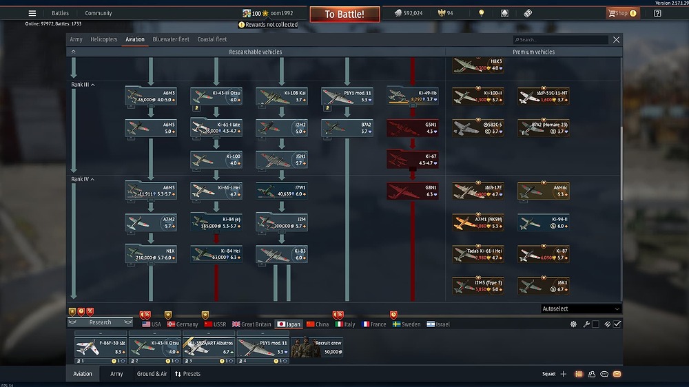Select the Great Britain nation

[x=251, y=324]
